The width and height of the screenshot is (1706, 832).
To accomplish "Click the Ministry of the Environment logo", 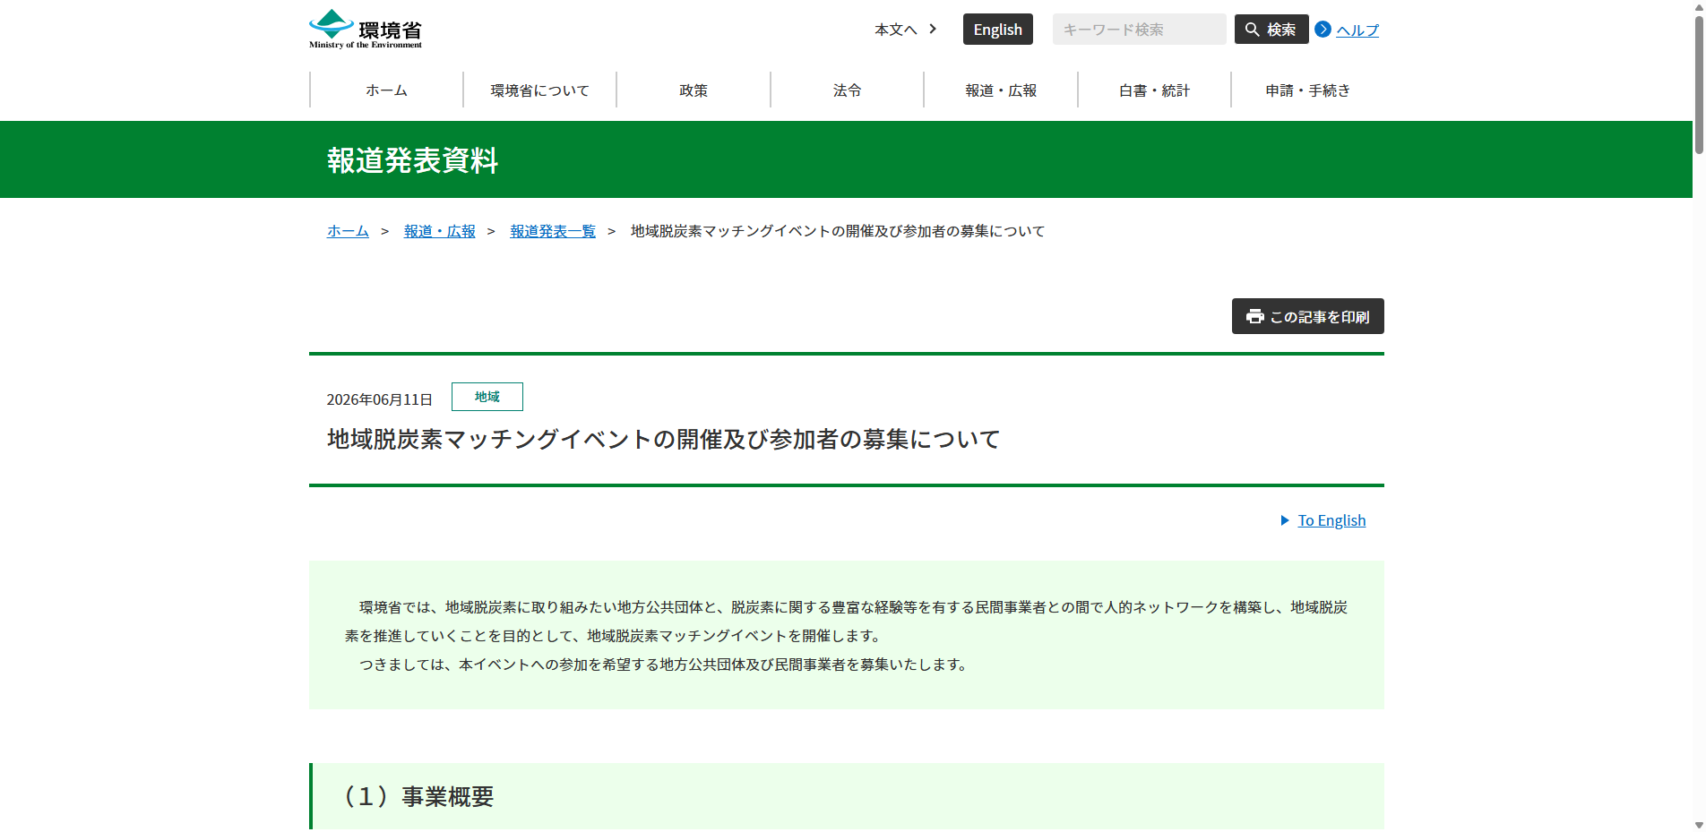I will [366, 29].
